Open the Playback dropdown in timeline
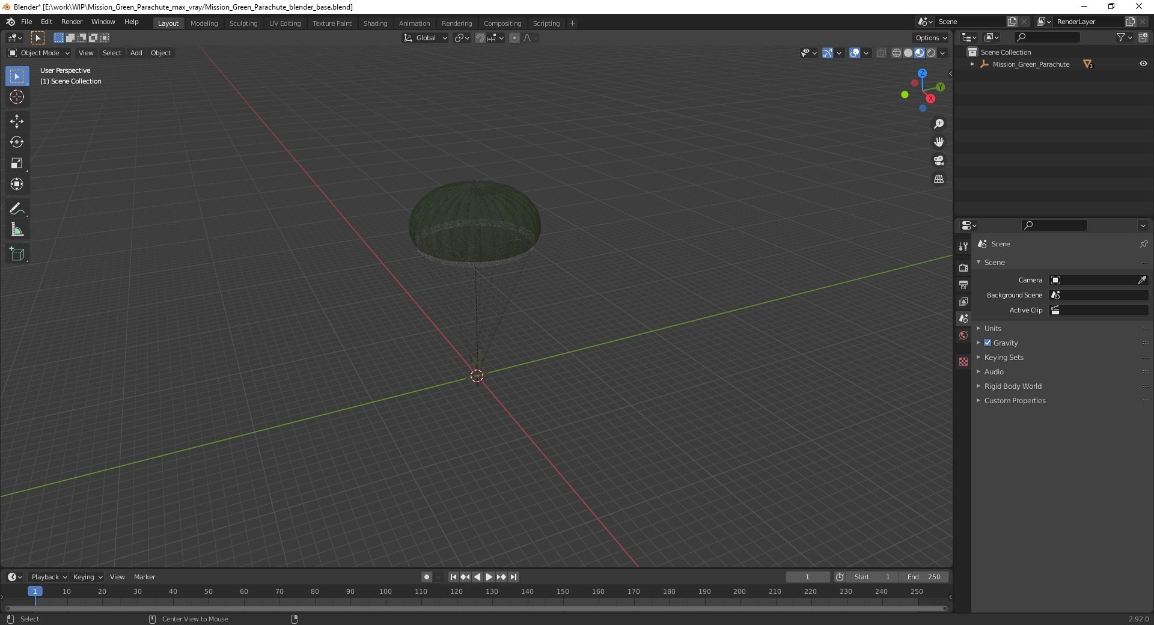The width and height of the screenshot is (1154, 625). click(49, 577)
